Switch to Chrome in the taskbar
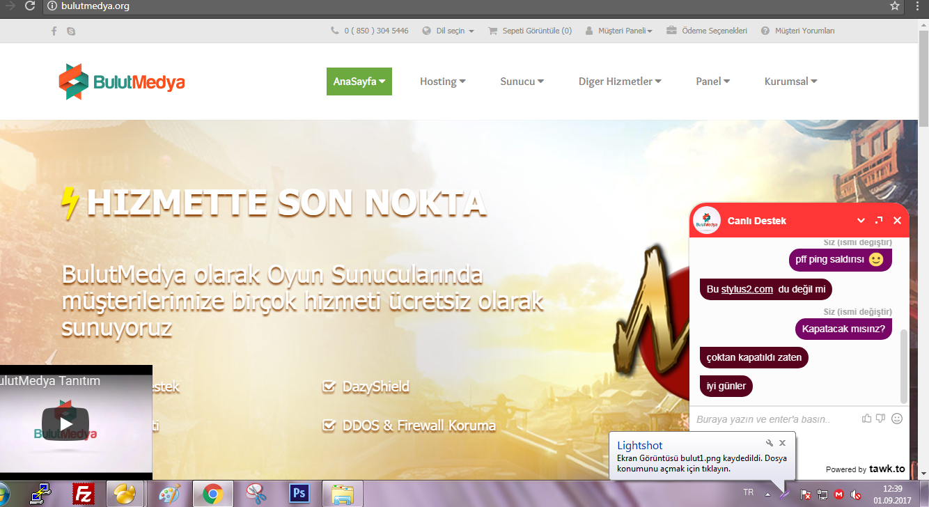929x507 pixels. click(212, 494)
